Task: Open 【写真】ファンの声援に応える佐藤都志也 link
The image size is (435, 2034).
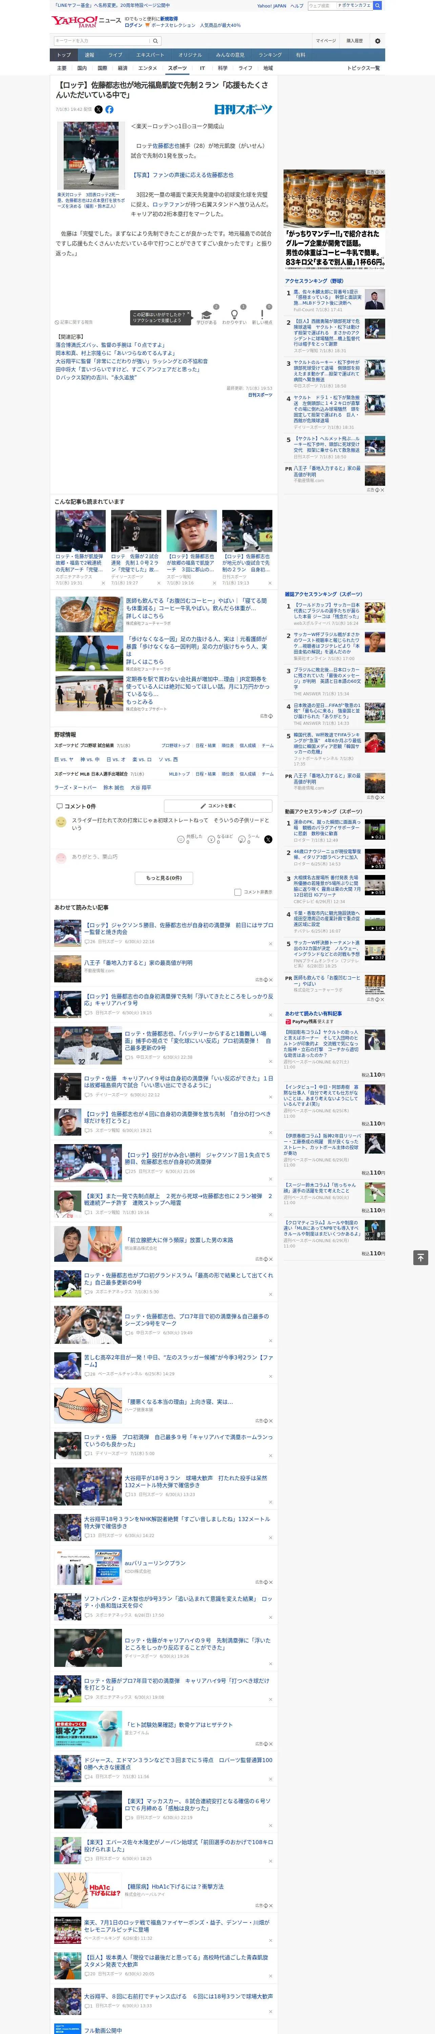Action: point(182,175)
